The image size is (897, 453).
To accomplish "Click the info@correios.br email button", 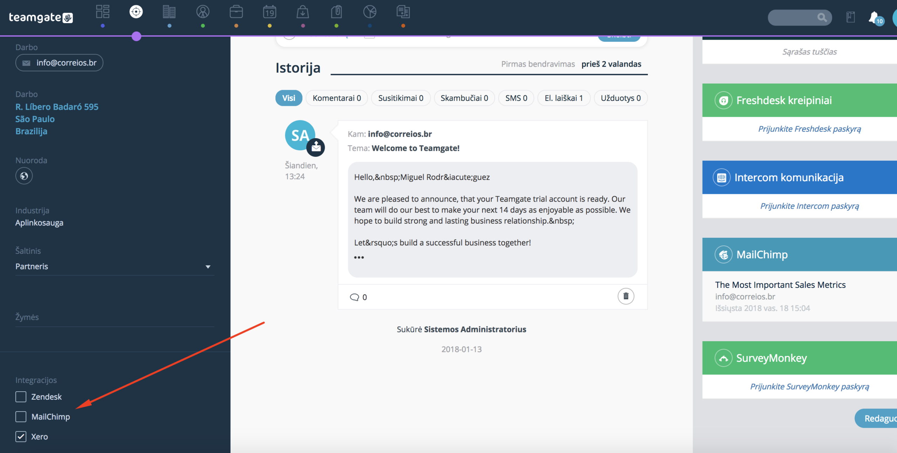I will (x=59, y=63).
